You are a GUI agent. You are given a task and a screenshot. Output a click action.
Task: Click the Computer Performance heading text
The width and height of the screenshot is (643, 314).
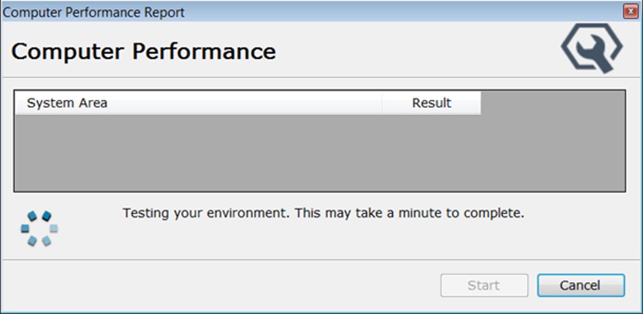coord(143,52)
